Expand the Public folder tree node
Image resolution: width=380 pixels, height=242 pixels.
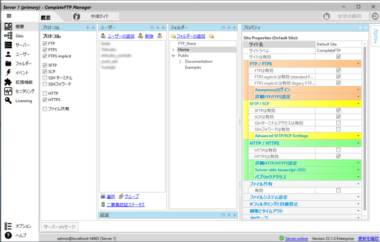pyautogui.click(x=173, y=56)
